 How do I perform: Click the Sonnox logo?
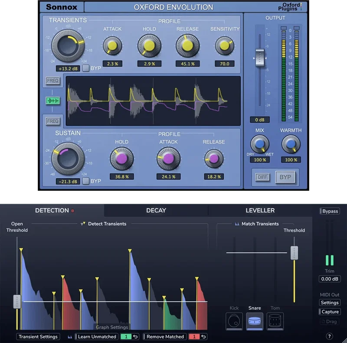point(62,7)
